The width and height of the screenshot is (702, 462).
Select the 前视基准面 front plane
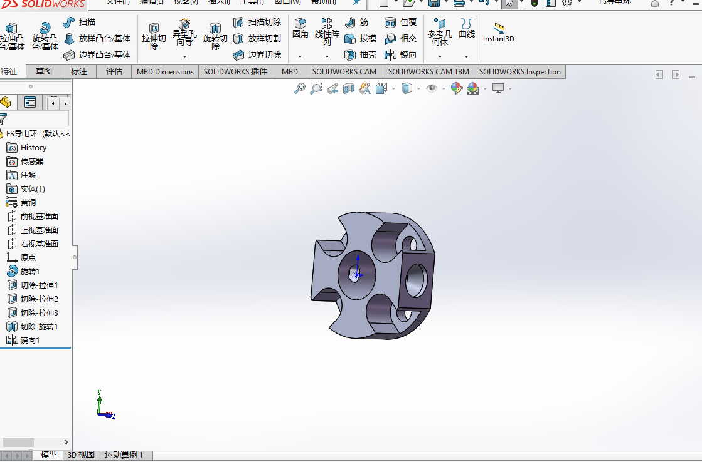(33, 216)
